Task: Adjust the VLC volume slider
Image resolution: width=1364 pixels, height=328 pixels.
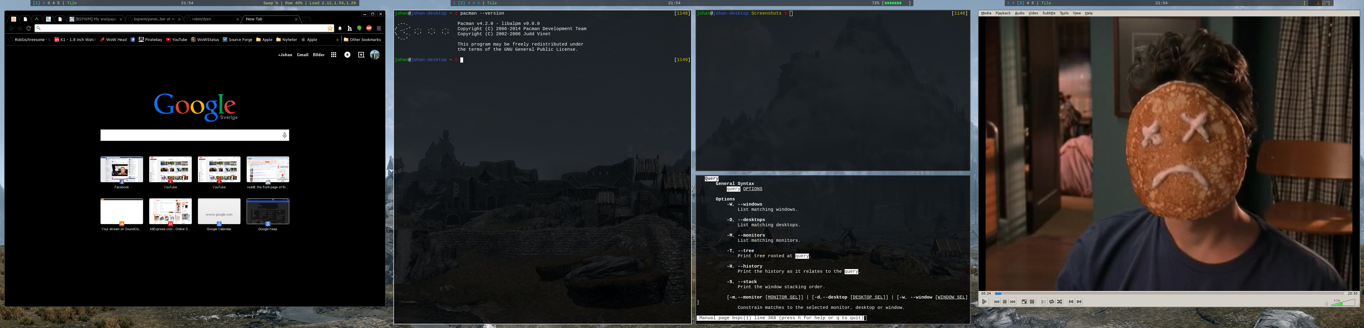Action: [1343, 303]
